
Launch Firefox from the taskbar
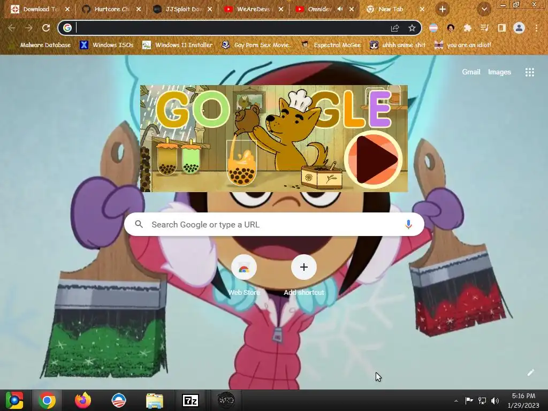pos(83,400)
